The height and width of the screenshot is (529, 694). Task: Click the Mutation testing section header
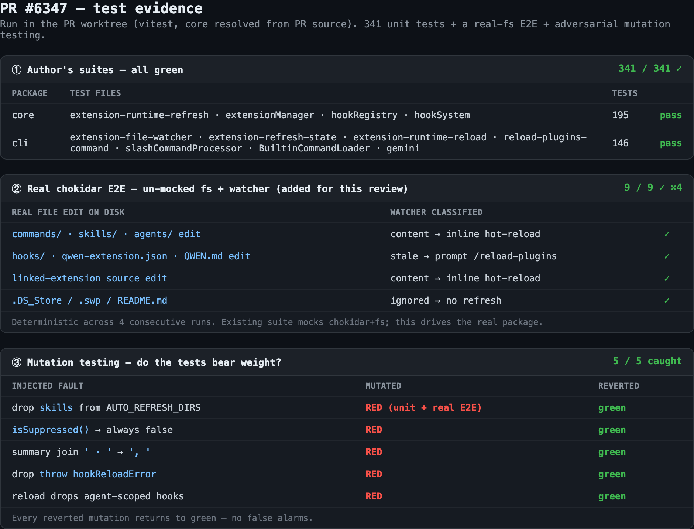(154, 362)
